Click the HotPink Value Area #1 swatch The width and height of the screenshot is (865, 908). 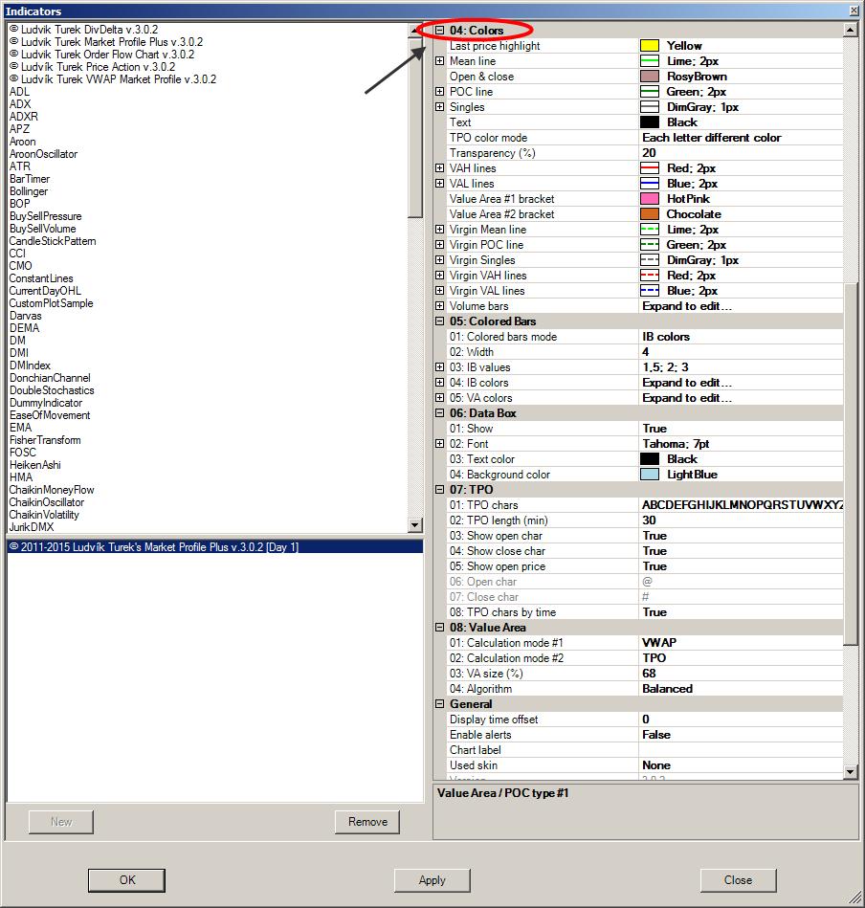click(x=650, y=199)
